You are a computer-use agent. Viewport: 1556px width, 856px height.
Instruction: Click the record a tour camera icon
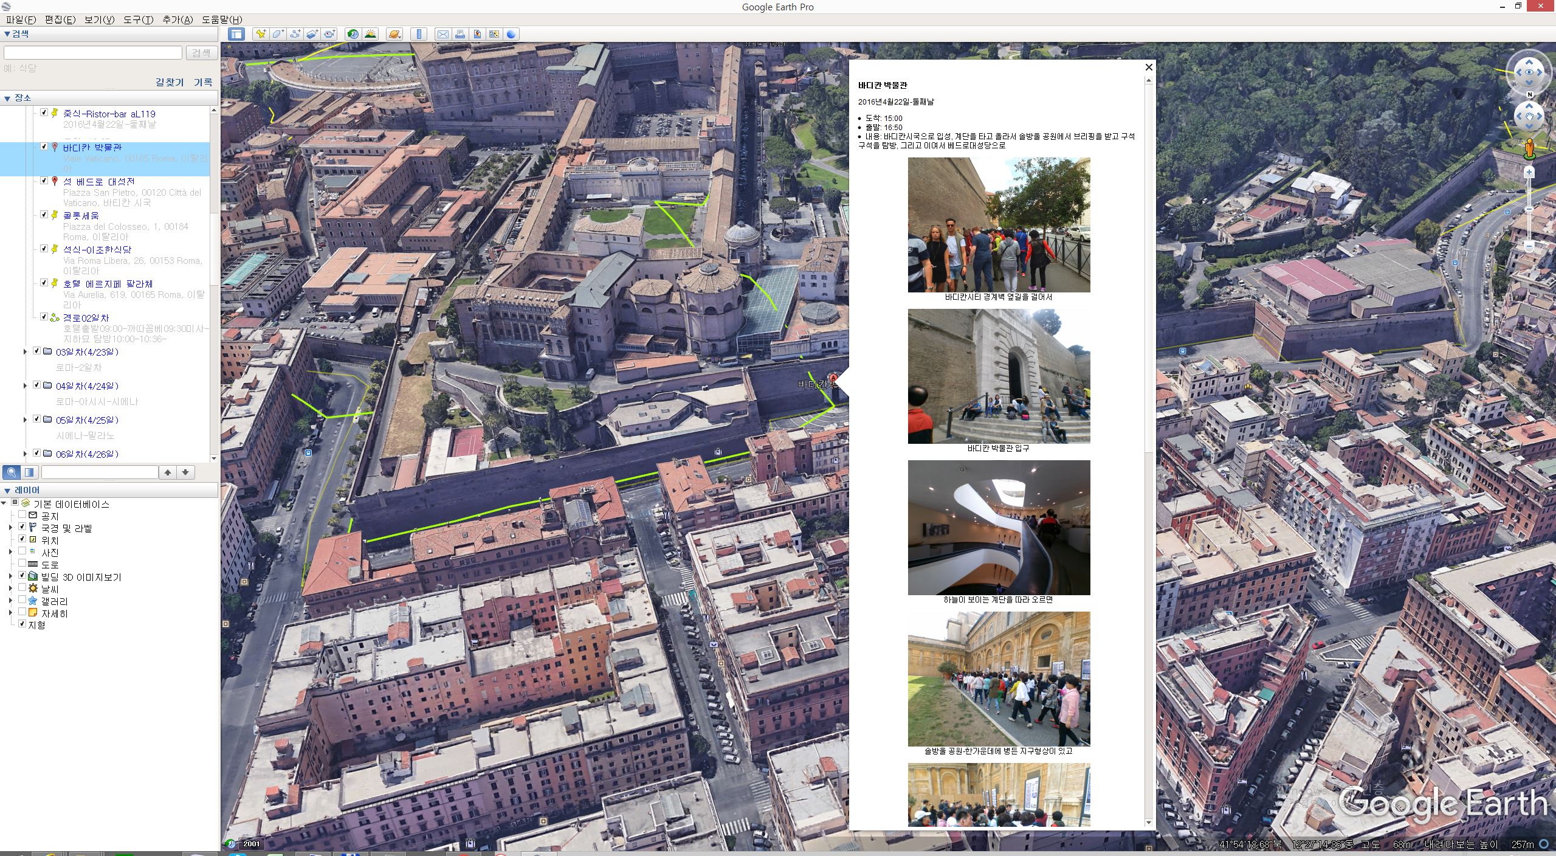click(329, 34)
